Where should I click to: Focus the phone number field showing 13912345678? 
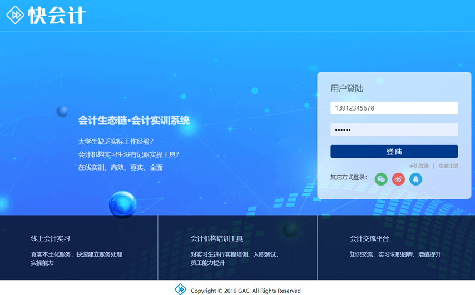(394, 108)
